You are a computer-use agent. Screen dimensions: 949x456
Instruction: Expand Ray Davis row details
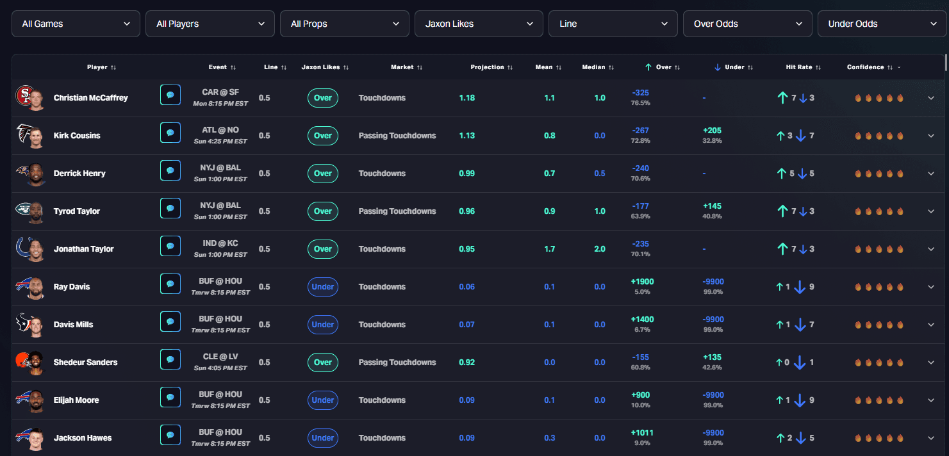(x=931, y=287)
